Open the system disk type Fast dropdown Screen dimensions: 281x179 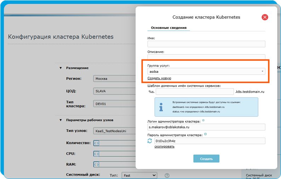139,175
